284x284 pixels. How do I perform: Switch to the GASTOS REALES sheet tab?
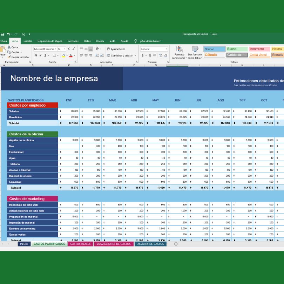pos(80,244)
